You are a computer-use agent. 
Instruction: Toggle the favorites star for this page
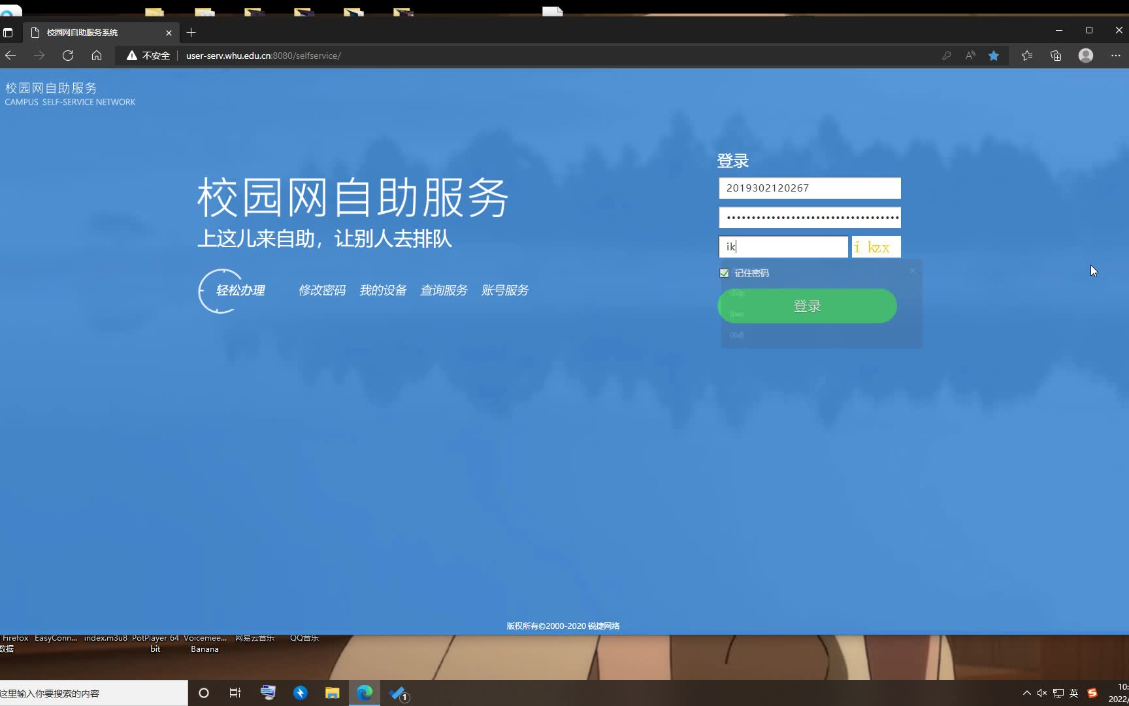pos(994,56)
